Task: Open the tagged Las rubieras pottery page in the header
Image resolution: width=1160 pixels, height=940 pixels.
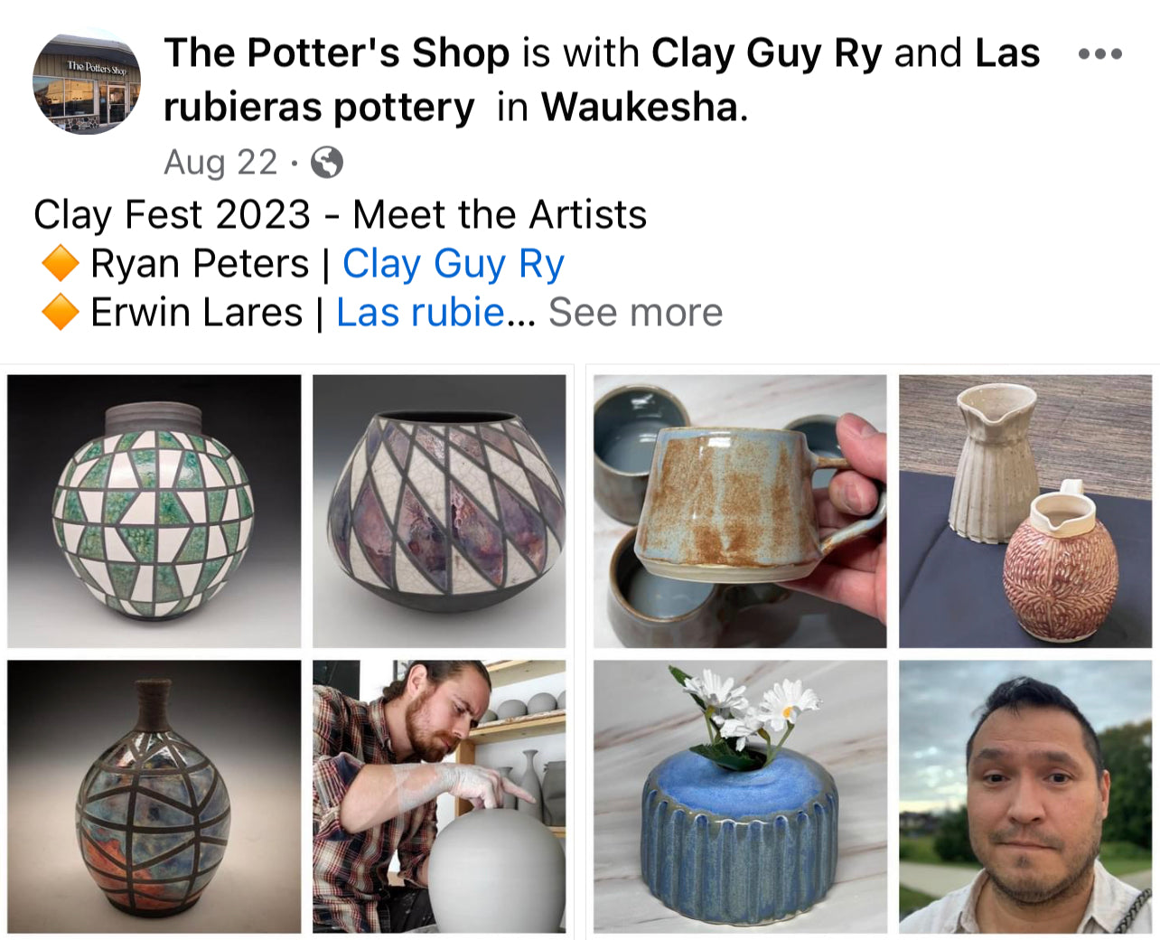Action: 602,80
